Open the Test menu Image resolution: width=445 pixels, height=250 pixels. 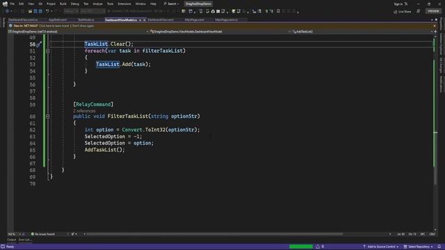86,4
